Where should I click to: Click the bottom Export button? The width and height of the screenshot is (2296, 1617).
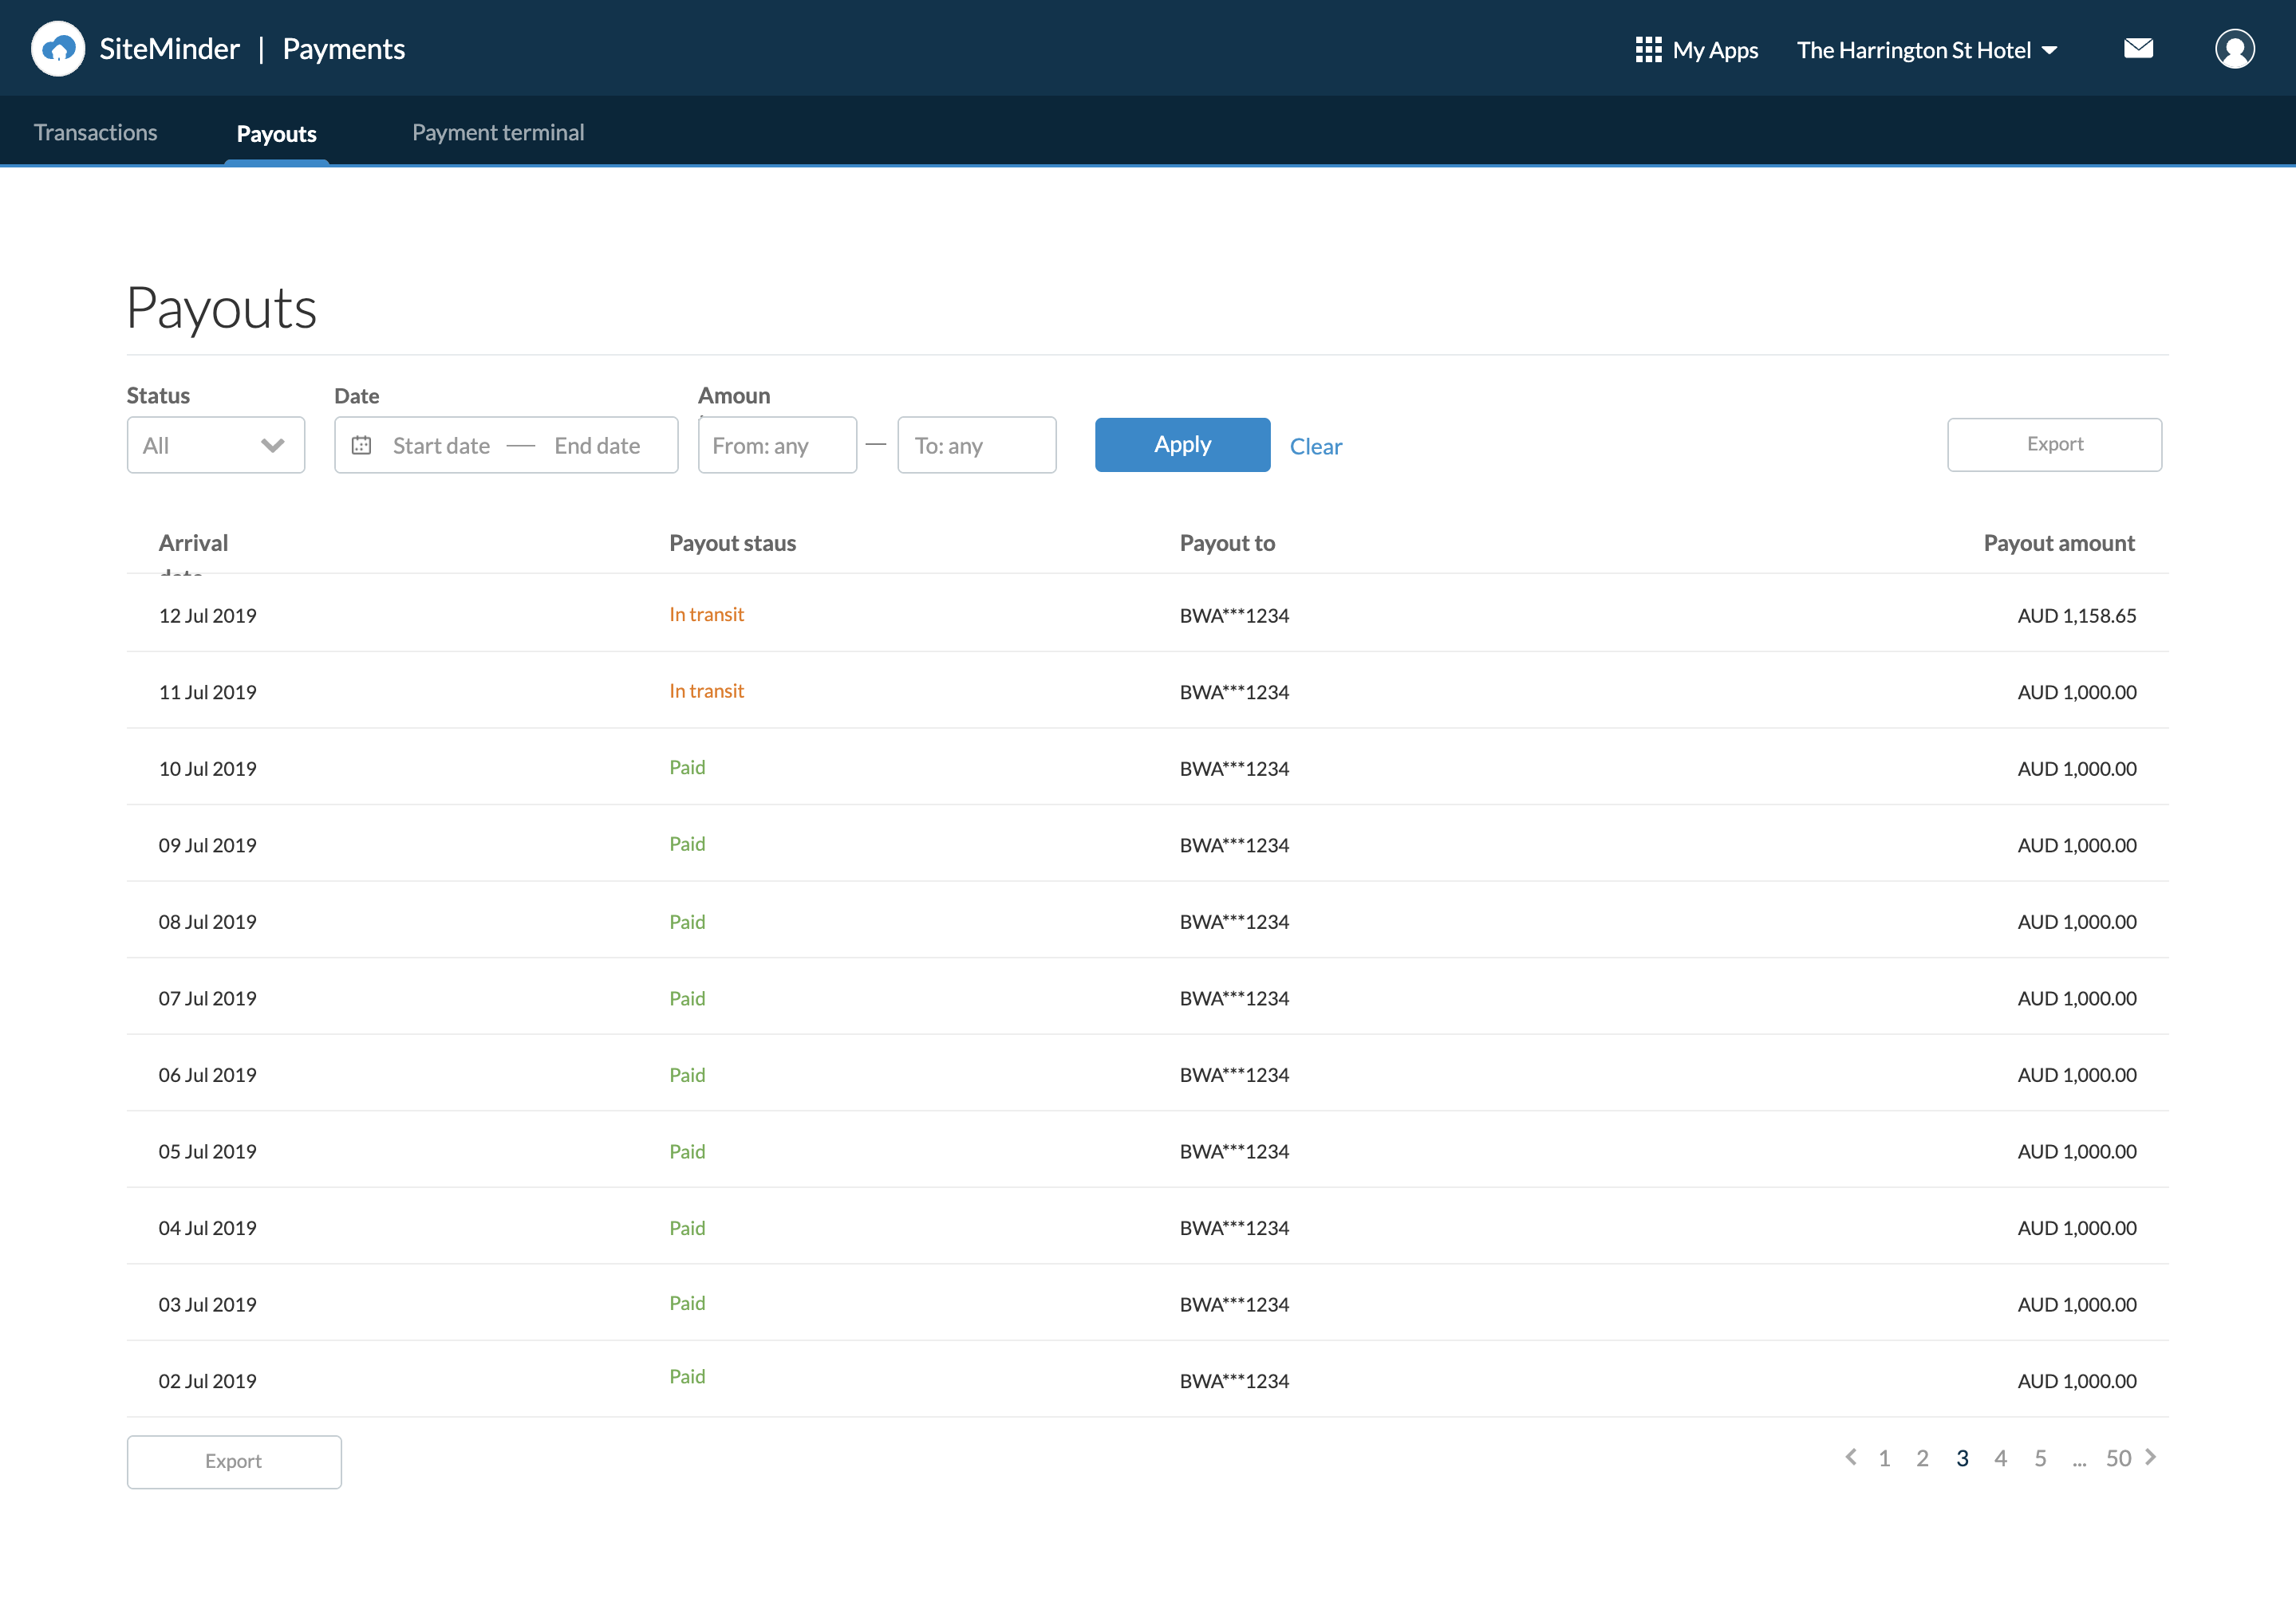(x=234, y=1461)
